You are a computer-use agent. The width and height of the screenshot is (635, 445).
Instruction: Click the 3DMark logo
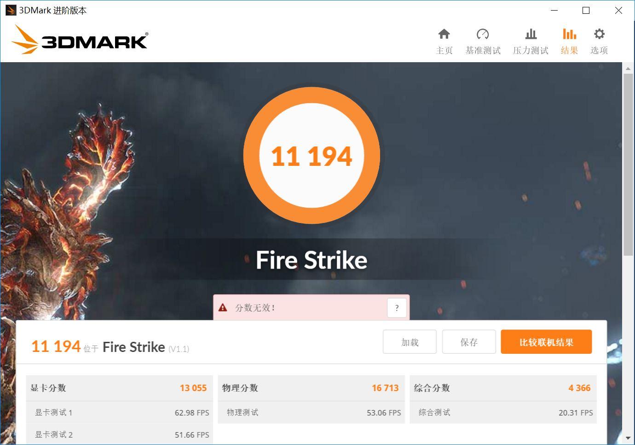coord(80,40)
